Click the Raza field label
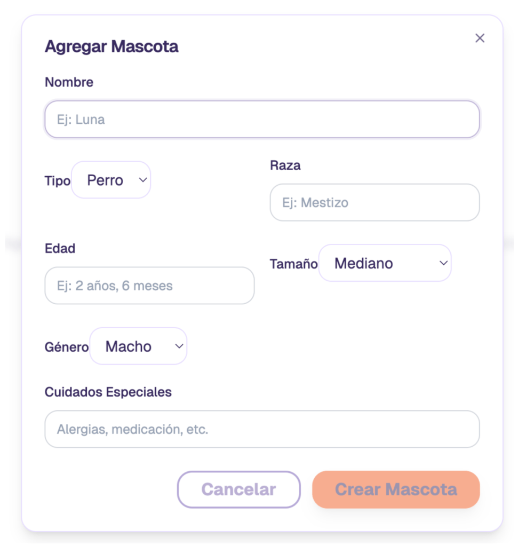Screen dimensions: 518x546 pos(285,165)
